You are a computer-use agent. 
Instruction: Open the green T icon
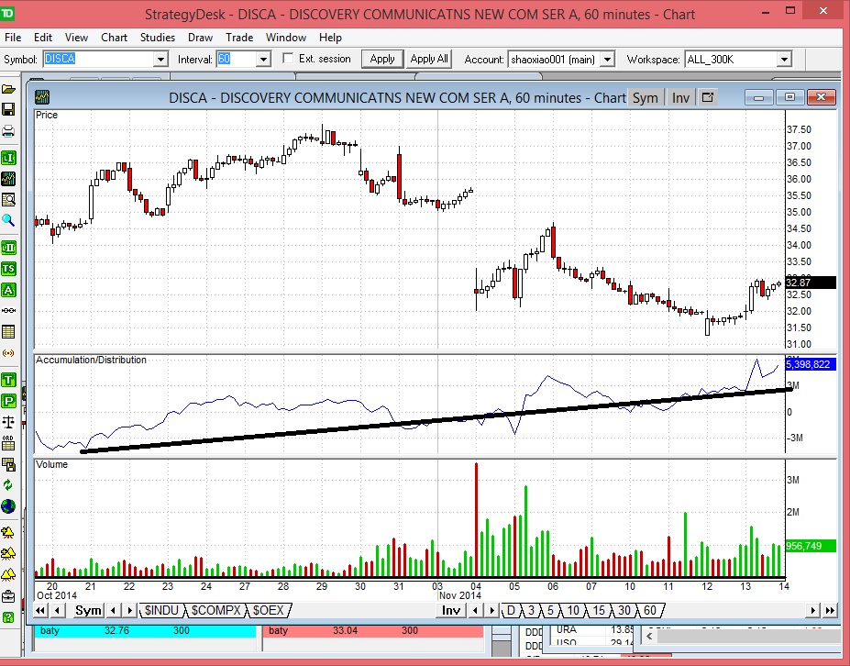(8, 380)
